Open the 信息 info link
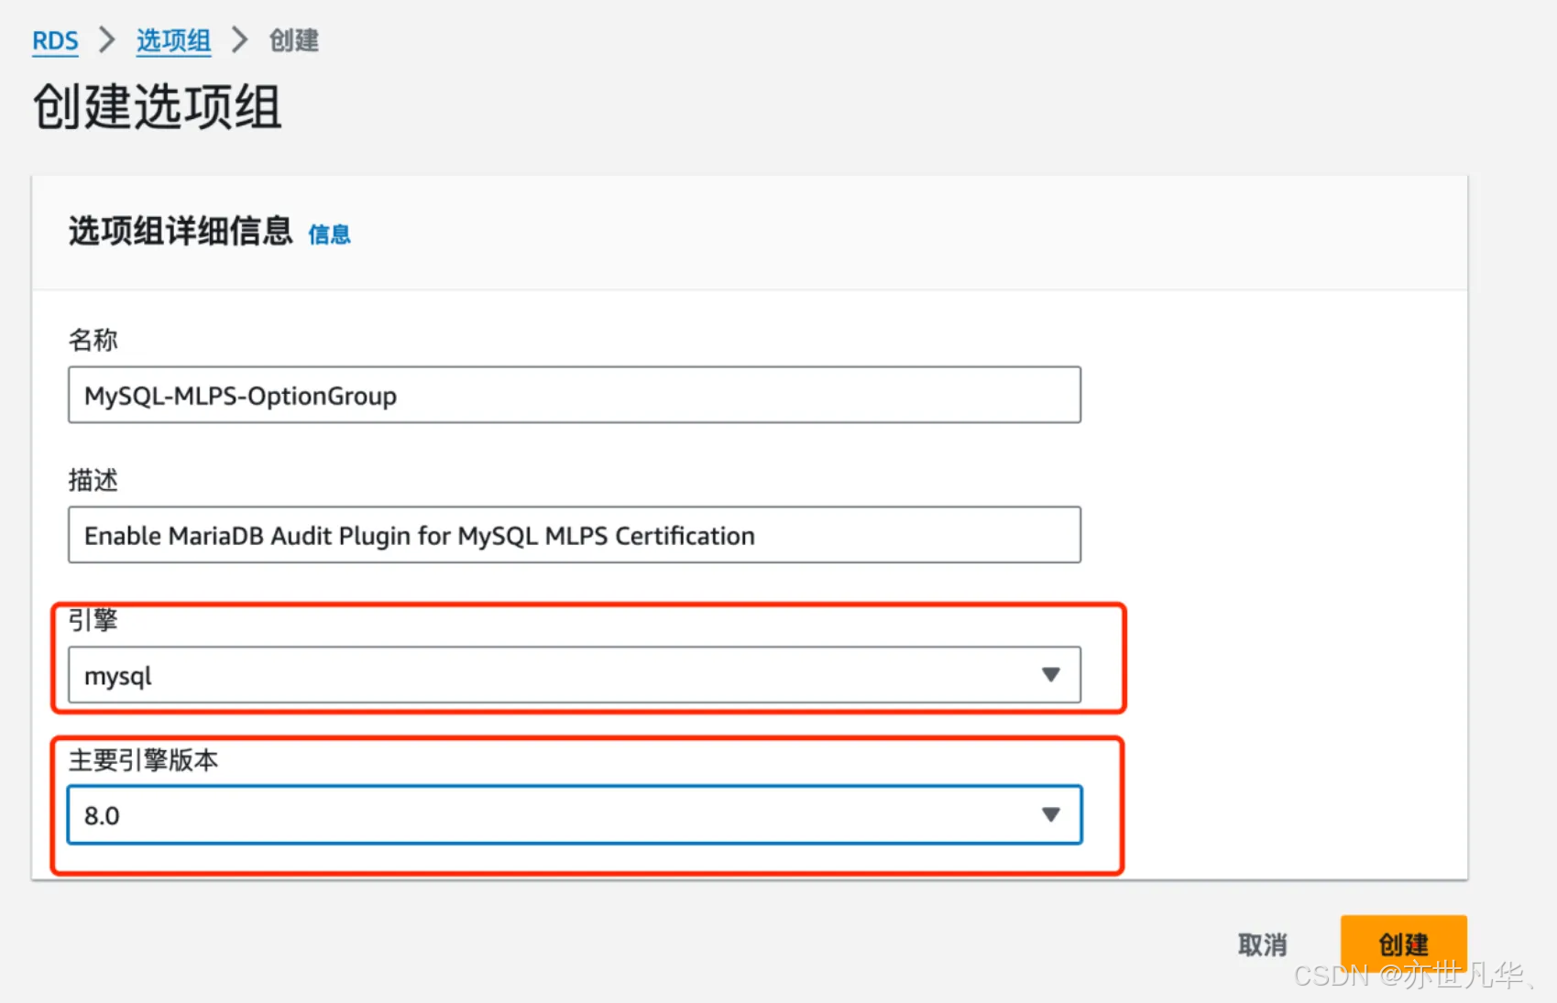This screenshot has width=1557, height=1003. (x=329, y=234)
